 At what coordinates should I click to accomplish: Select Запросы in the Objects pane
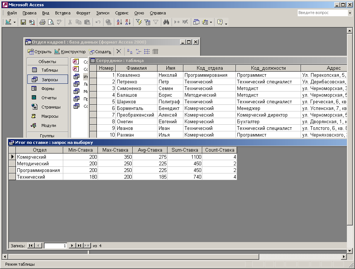(x=48, y=79)
